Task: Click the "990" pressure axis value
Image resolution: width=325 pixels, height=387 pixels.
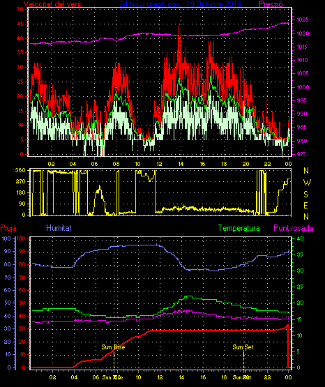Action: click(x=302, y=114)
